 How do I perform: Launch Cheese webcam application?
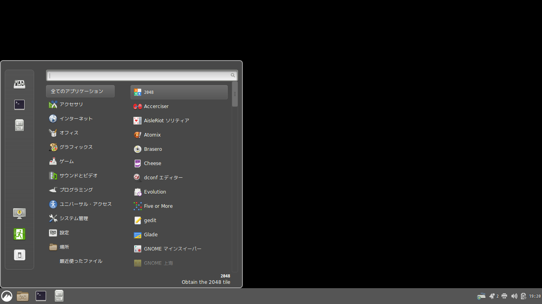click(179, 163)
